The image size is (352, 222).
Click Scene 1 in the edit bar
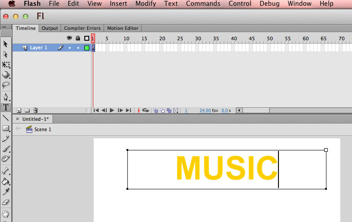coord(39,129)
